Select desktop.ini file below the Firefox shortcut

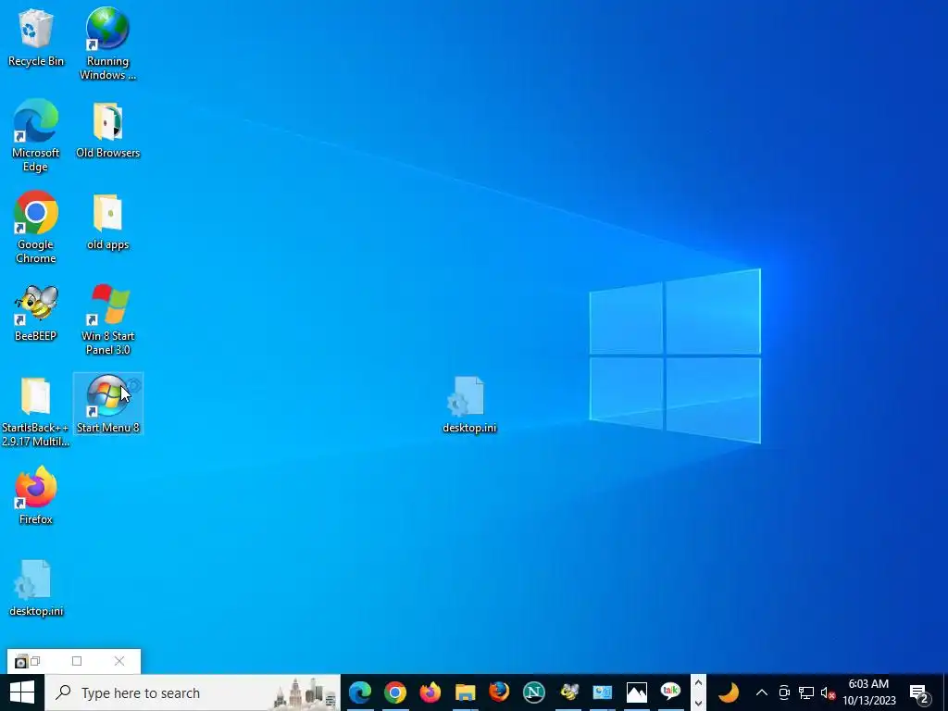tap(36, 588)
